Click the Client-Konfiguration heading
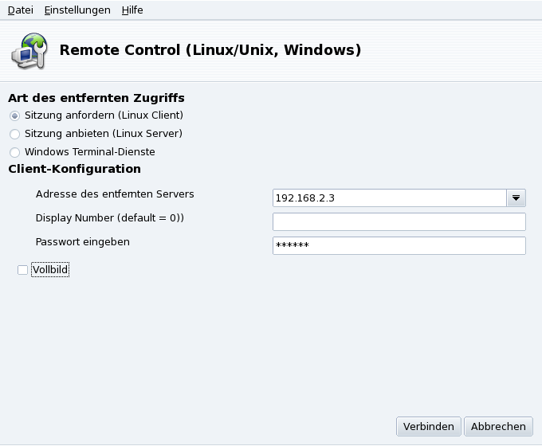The height and width of the screenshot is (446, 542). click(74, 169)
